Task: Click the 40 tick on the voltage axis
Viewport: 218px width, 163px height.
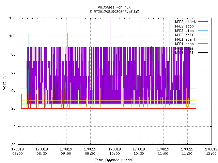Action: point(13,90)
